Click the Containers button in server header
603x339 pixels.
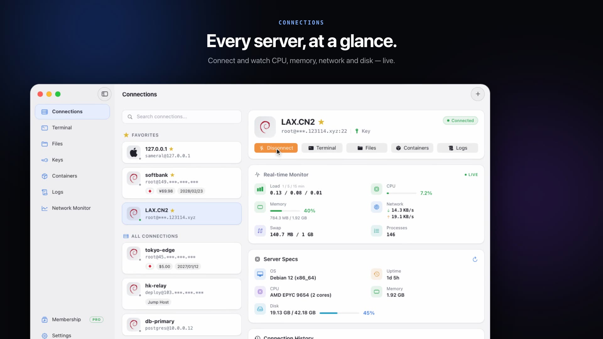point(412,148)
